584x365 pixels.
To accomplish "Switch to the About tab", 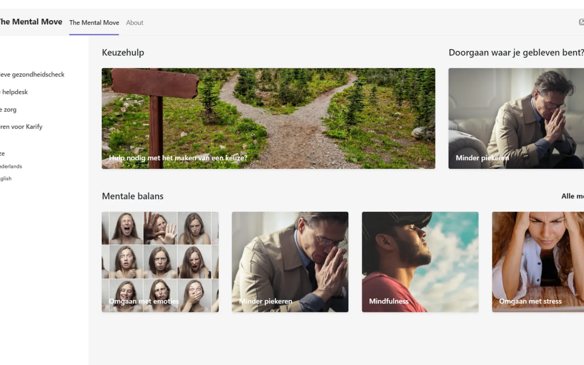I will (135, 23).
